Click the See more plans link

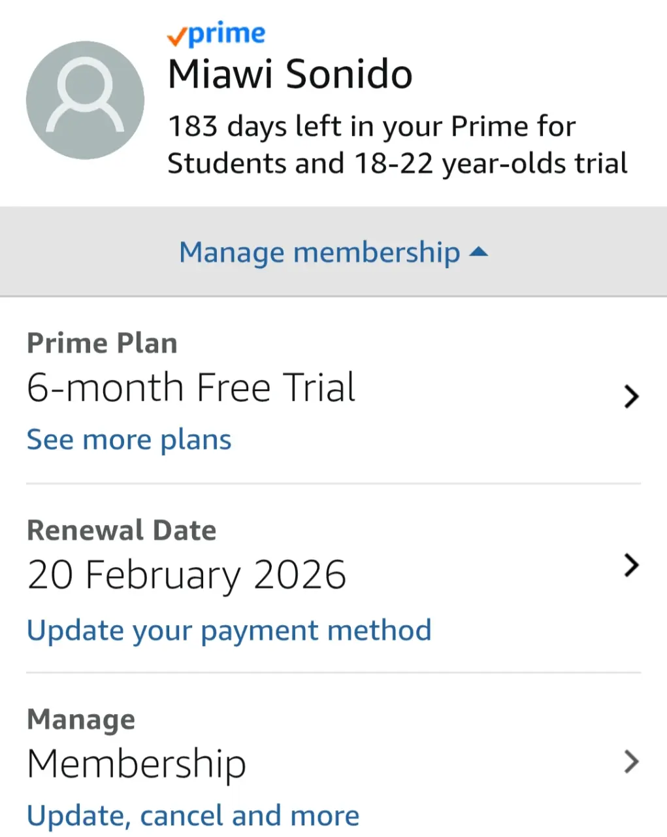[129, 439]
